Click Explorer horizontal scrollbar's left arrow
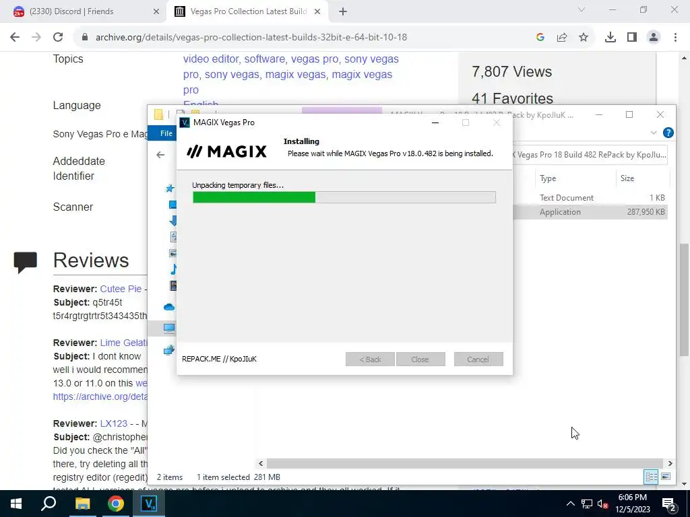The height and width of the screenshot is (517, 690). (261, 463)
